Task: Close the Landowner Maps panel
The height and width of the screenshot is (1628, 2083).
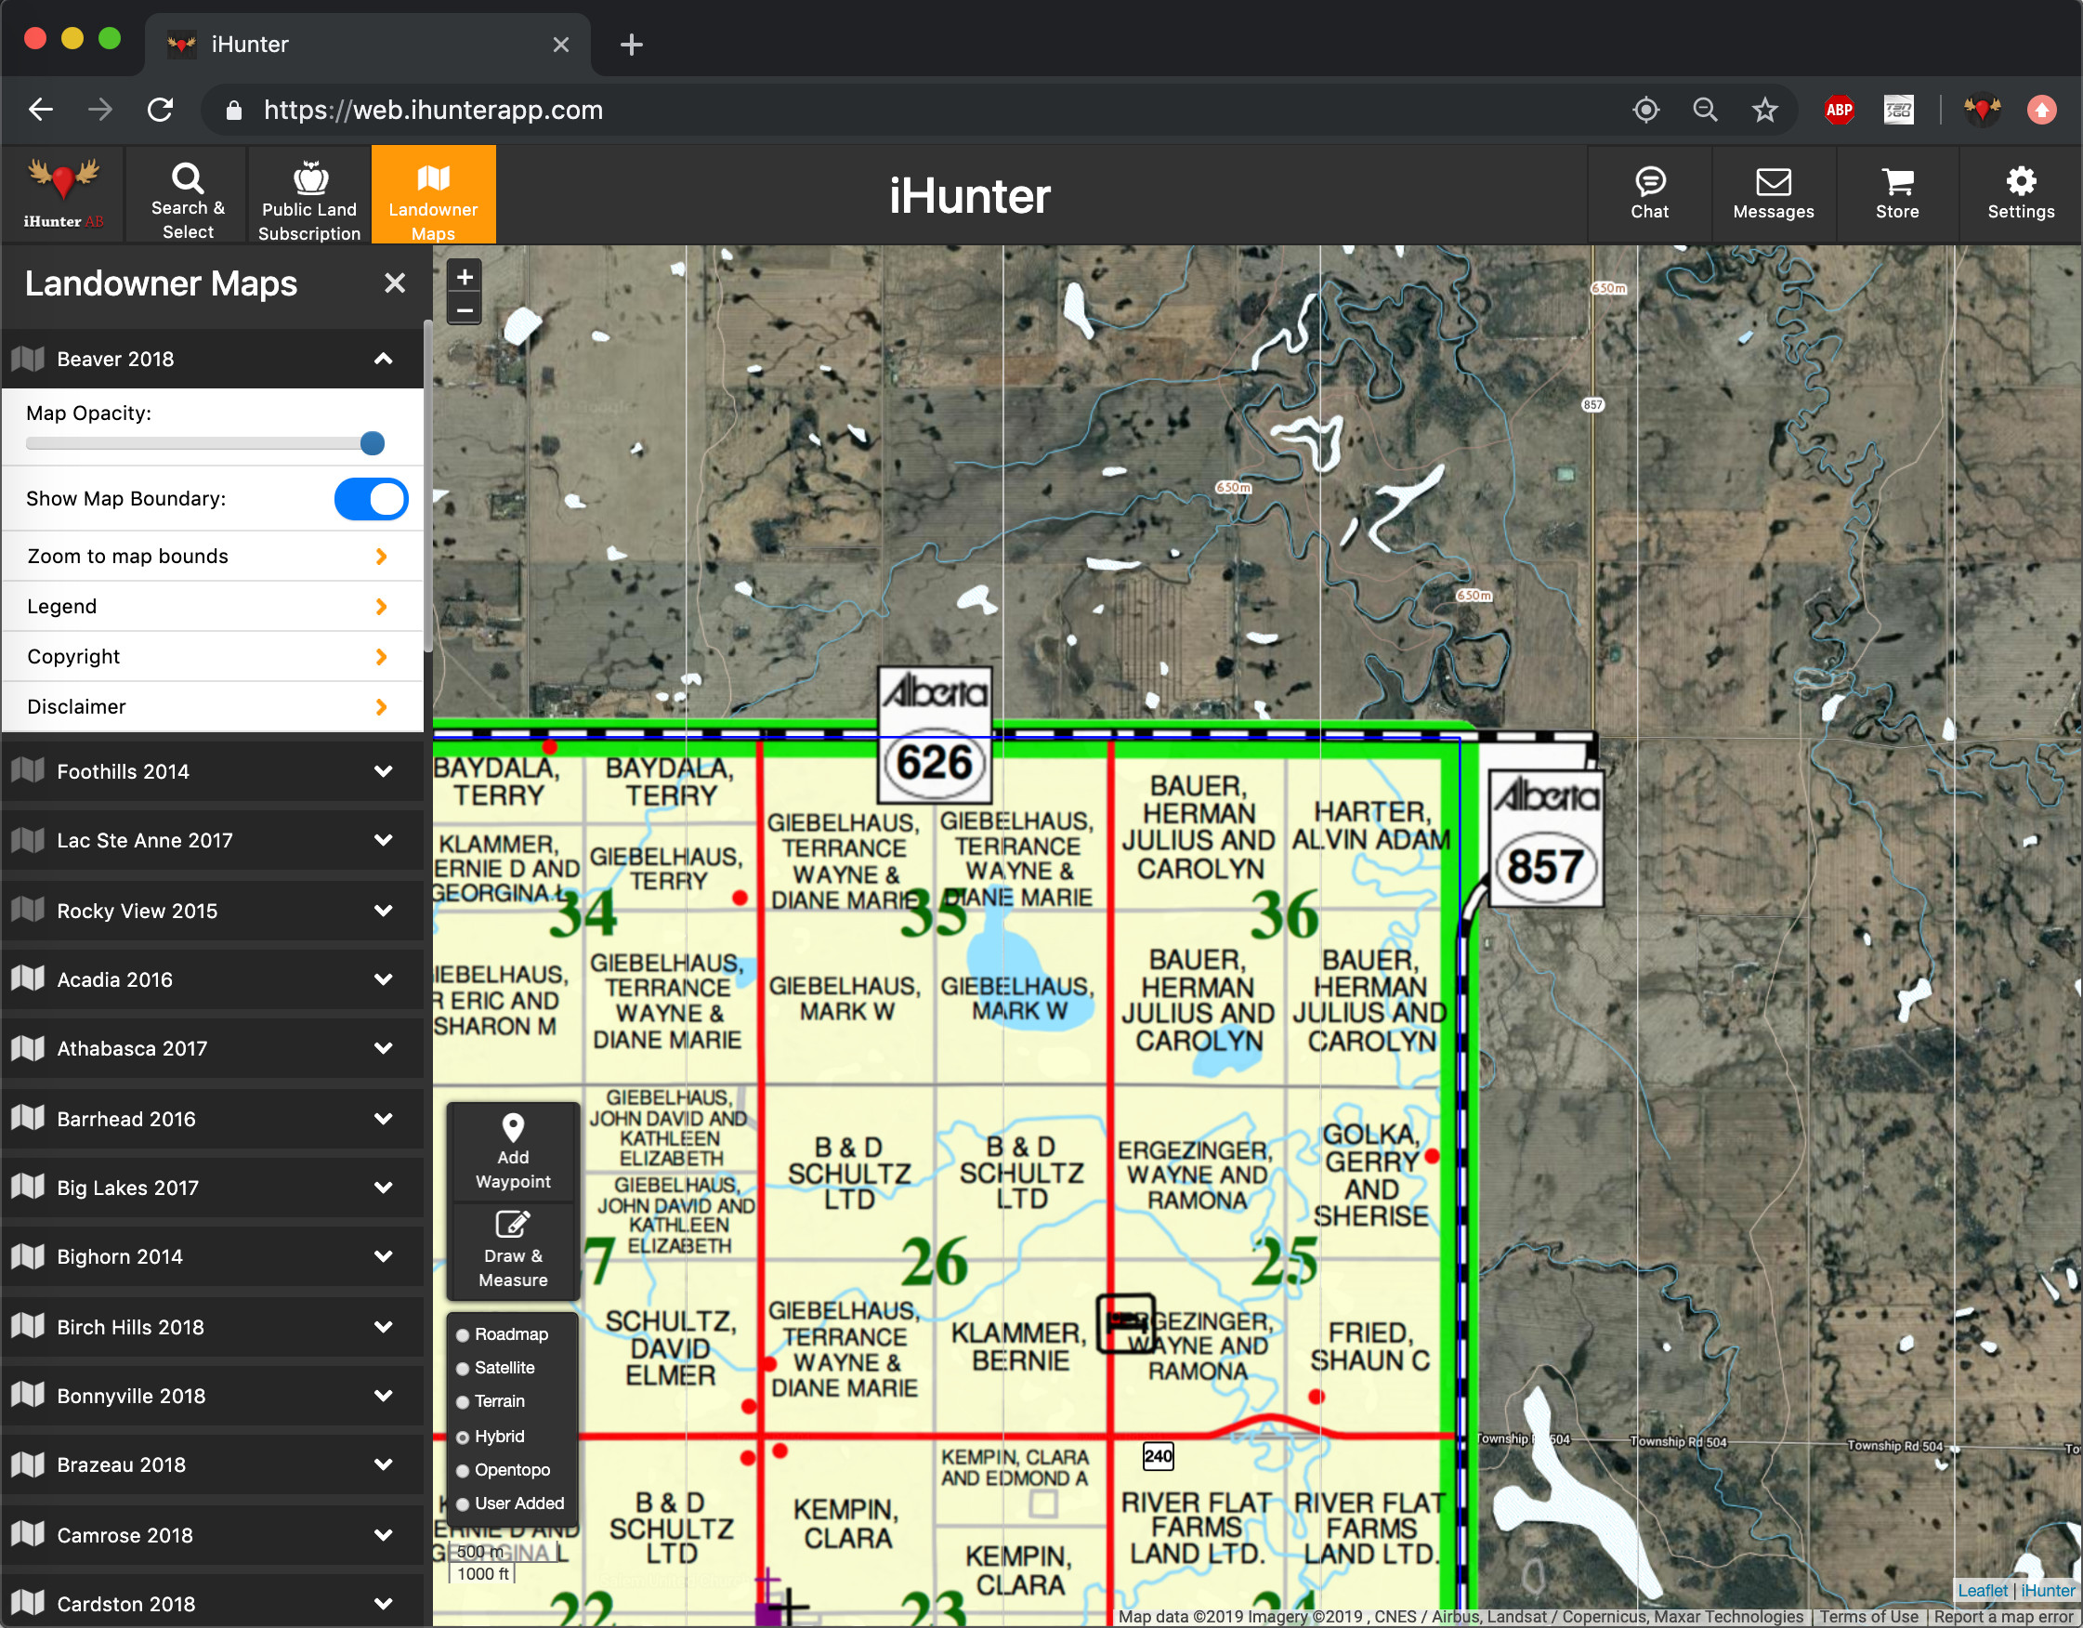Action: click(x=395, y=283)
